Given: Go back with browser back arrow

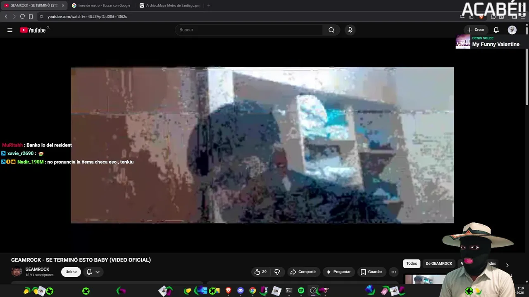Looking at the screenshot, I should point(6,16).
